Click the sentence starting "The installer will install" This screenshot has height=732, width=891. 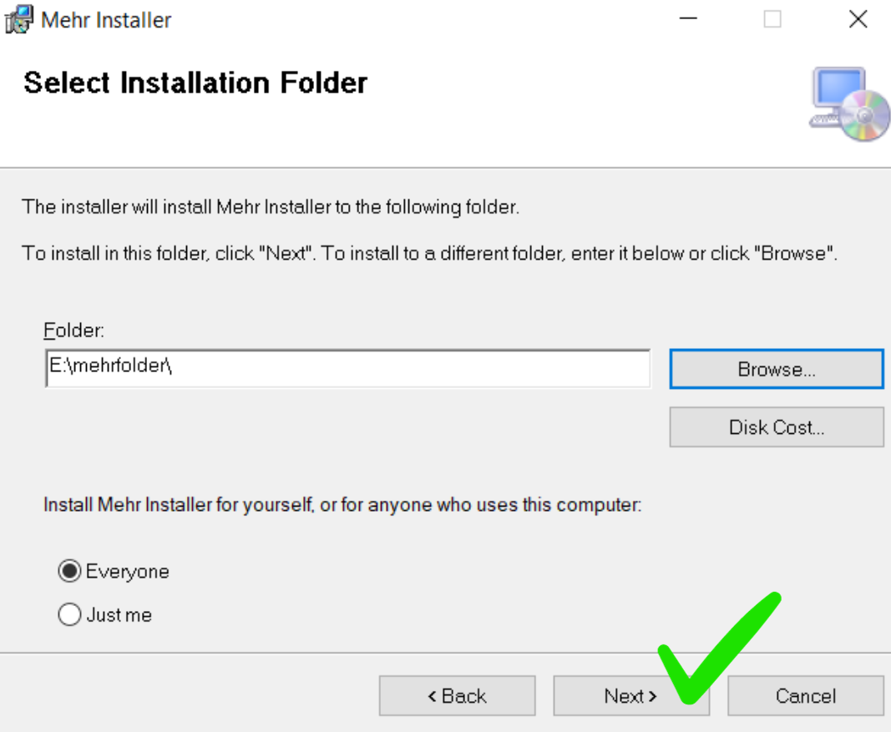click(271, 207)
